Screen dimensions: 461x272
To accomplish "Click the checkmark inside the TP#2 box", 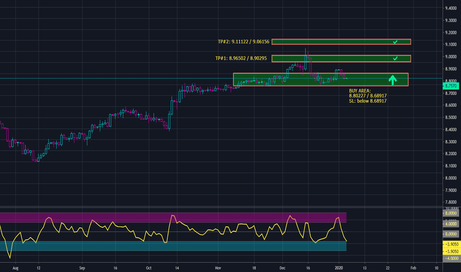I will click(395, 42).
